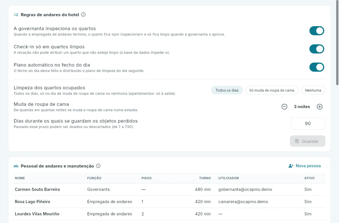Viewport: 339px width, 223px height.
Task: Click the 'Limpeza dos quartos ocupados' label
Action: [x=49, y=88]
